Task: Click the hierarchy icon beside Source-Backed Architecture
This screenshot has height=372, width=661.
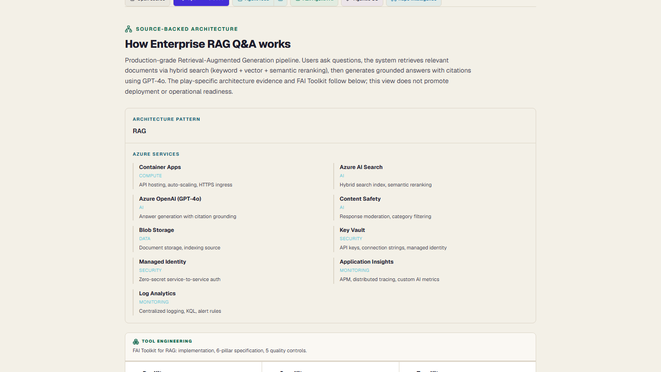Action: click(x=129, y=29)
